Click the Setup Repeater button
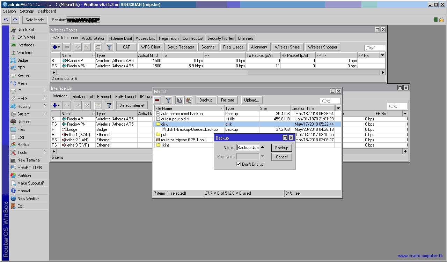 pyautogui.click(x=181, y=47)
